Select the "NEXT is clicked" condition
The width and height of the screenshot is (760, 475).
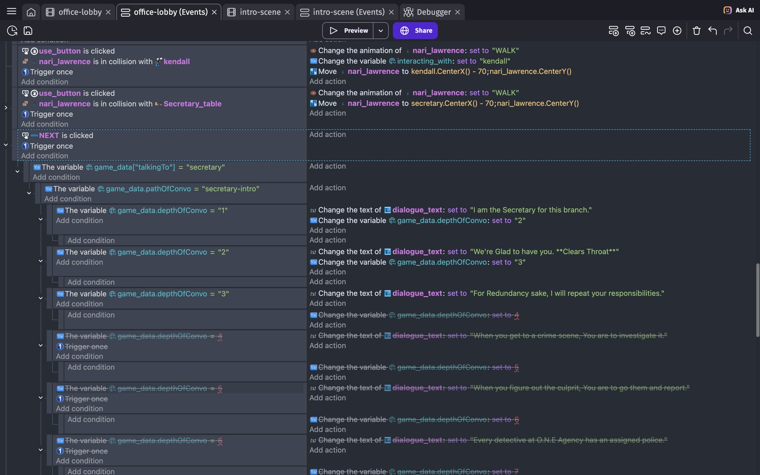click(58, 135)
